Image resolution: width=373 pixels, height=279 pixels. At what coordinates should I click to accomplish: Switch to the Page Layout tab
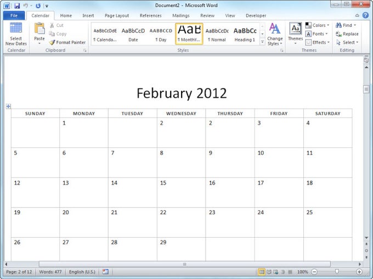click(x=117, y=15)
